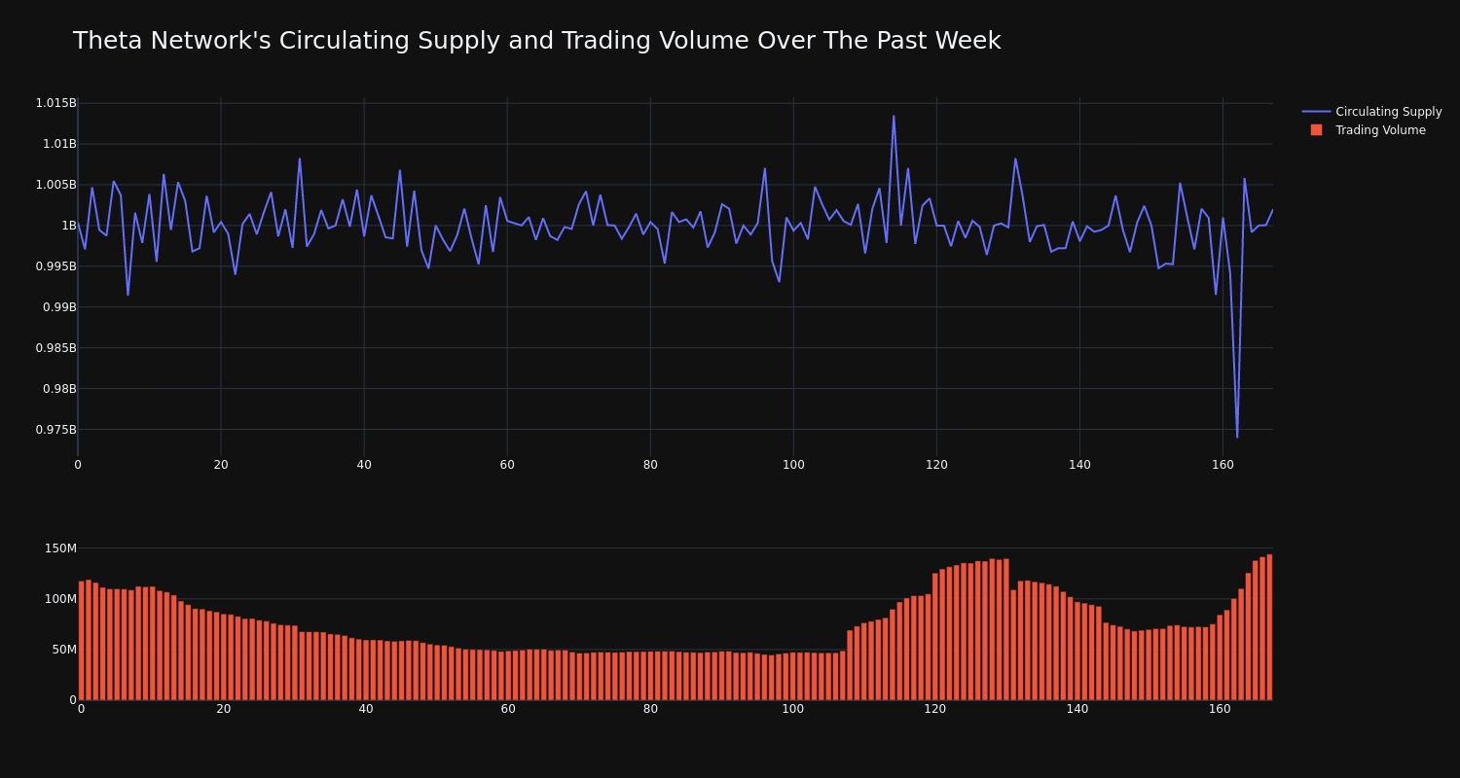Click the 0.99B y-axis label

coord(59,307)
